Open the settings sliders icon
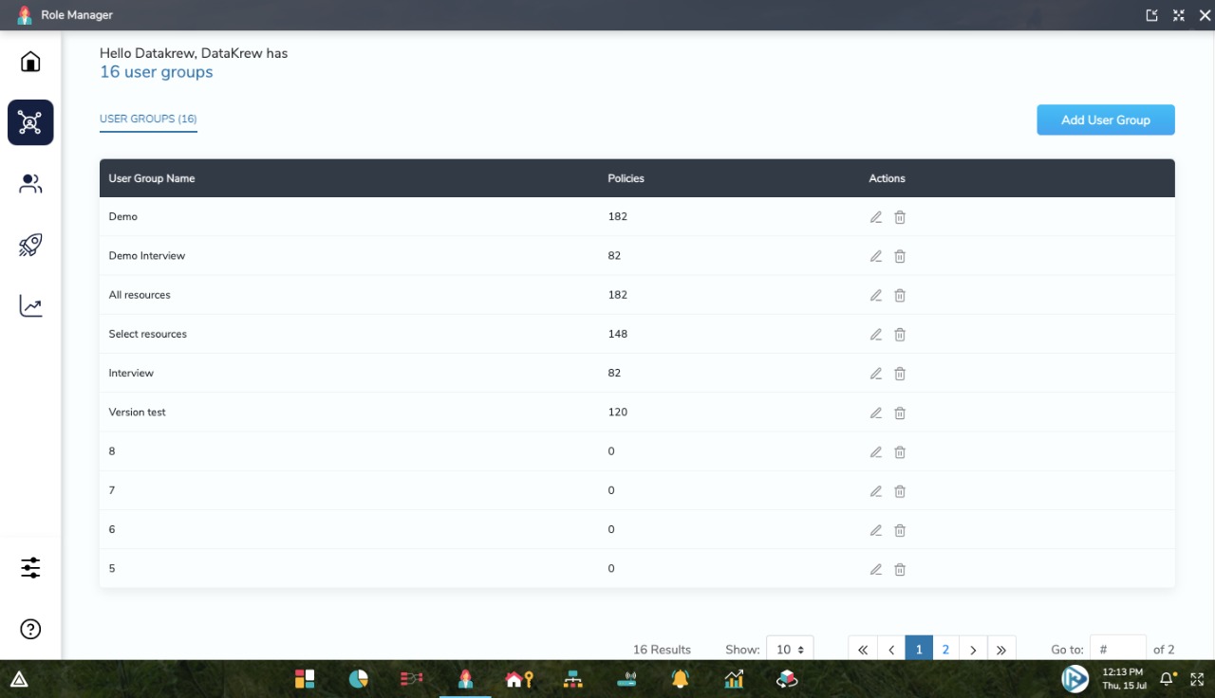 [x=30, y=568]
